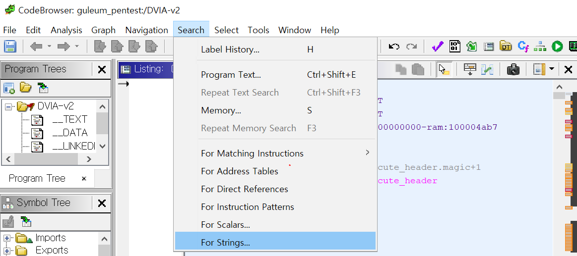Select For Address Tables entry

tap(275, 171)
